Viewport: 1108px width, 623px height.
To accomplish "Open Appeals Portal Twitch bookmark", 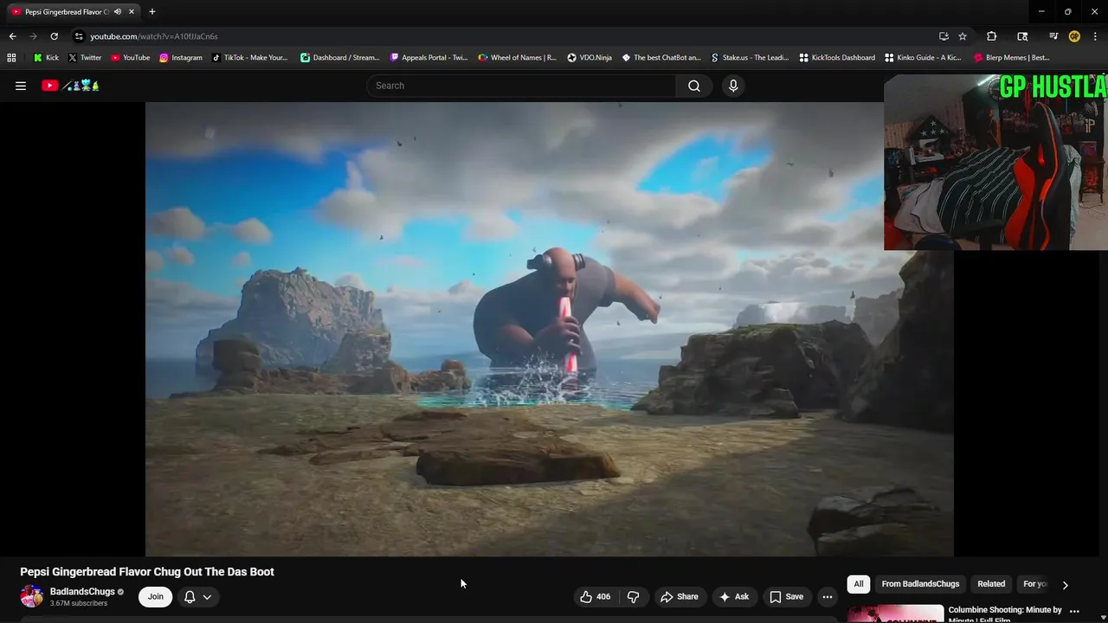I will (x=429, y=58).
